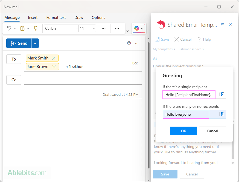239x182 pixels.
Task: Insert macro into many recipients greeting
Action: tap(221, 114)
